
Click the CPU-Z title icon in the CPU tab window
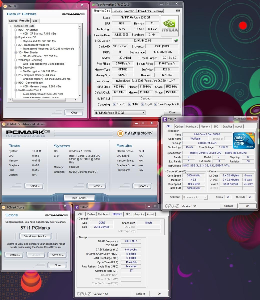pyautogui.click(x=165, y=119)
